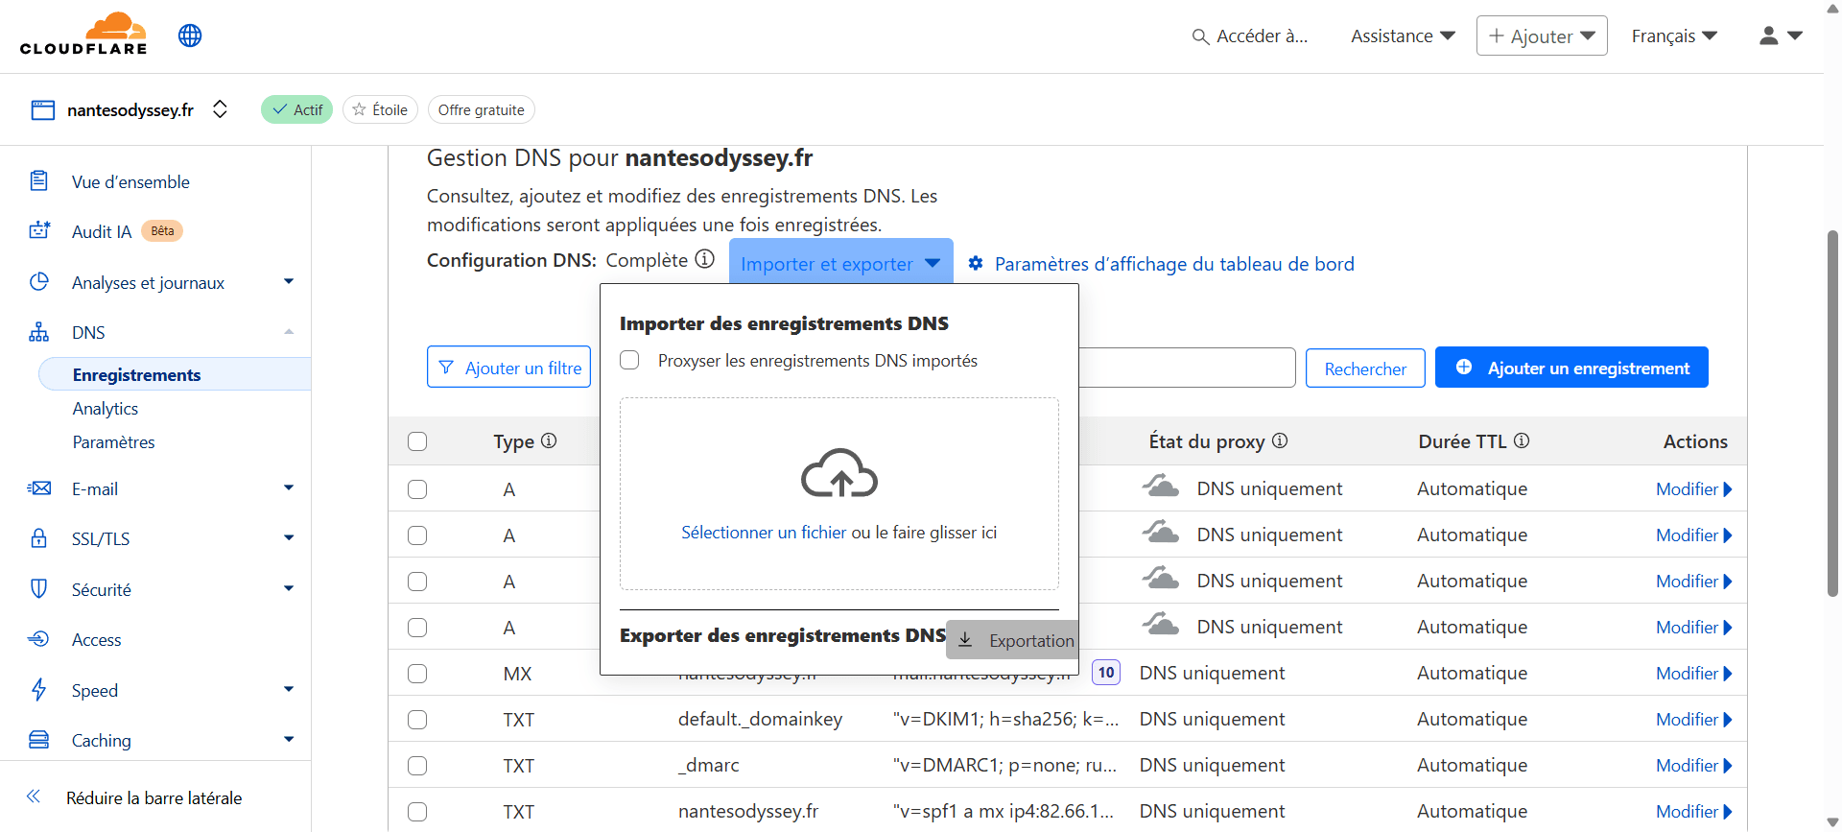
Task: Click the info icon next to État du proxy
Action: (1280, 440)
